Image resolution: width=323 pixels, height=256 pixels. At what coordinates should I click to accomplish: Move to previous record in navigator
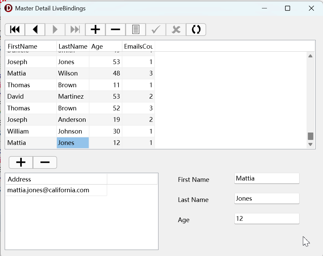(x=35, y=30)
